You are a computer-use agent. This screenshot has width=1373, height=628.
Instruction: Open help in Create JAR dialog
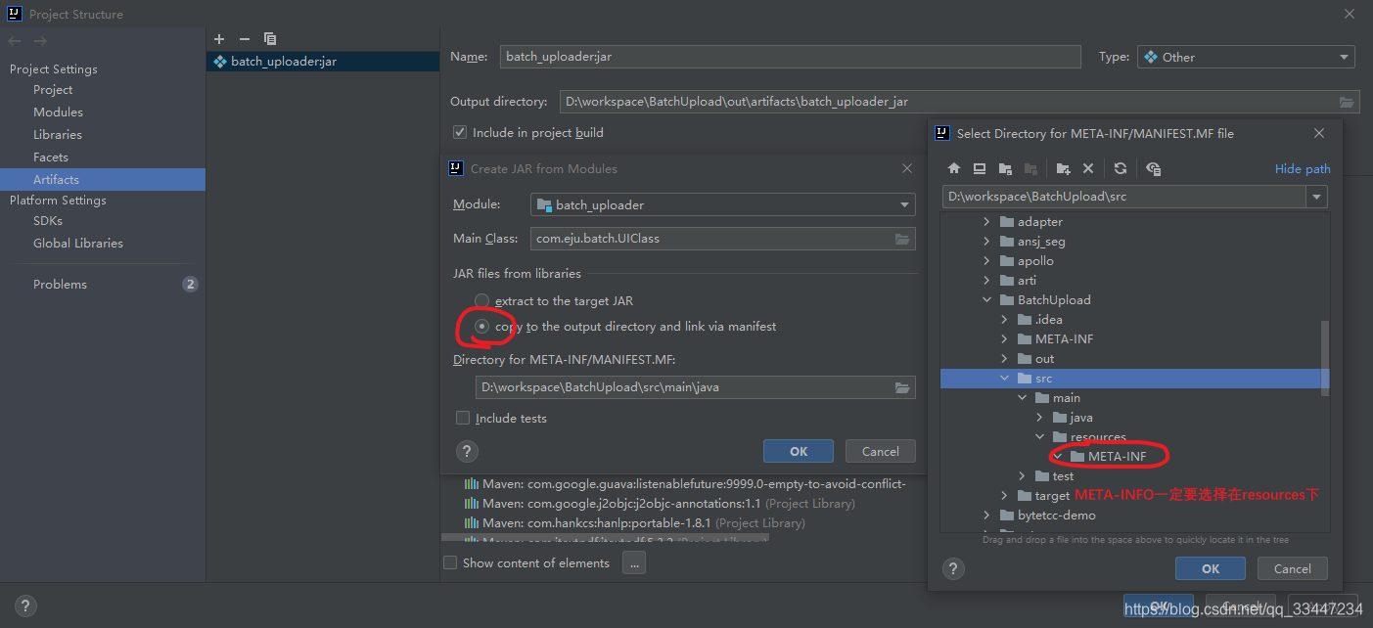[468, 451]
